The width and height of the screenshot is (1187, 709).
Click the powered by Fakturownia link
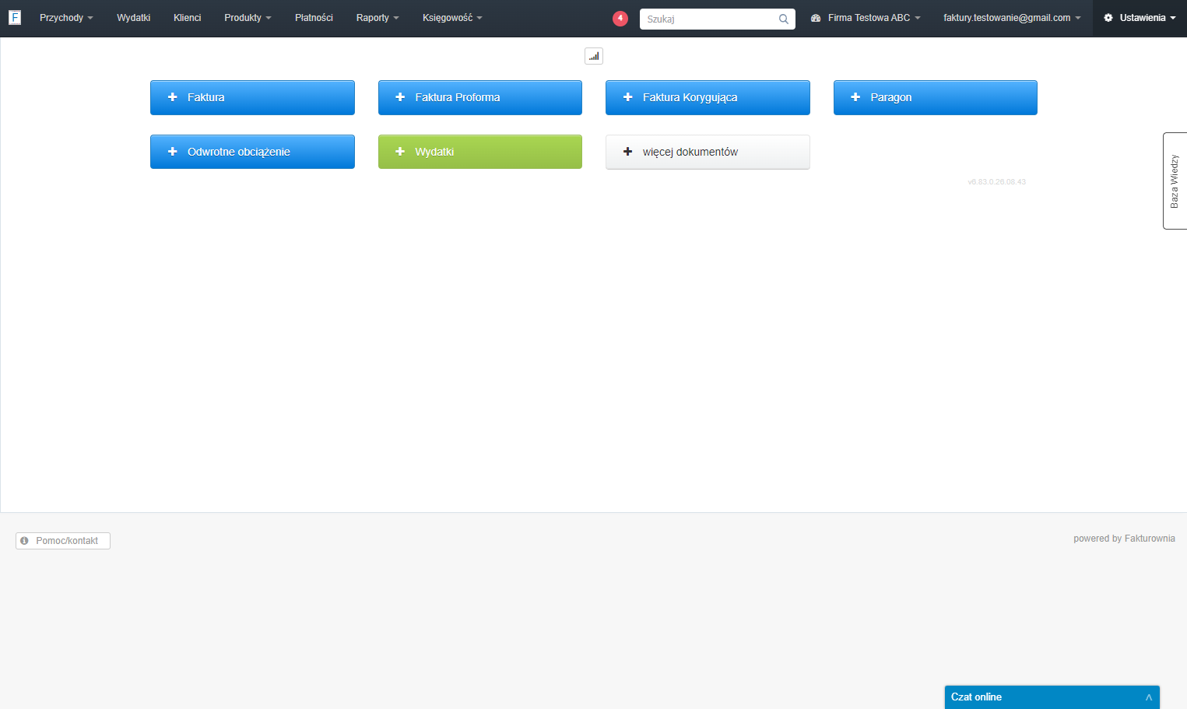(1124, 539)
